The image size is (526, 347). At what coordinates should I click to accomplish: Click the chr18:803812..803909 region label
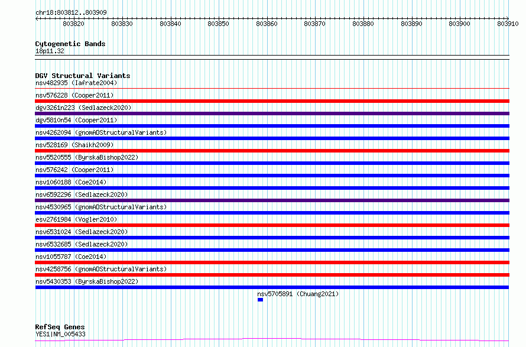point(71,12)
